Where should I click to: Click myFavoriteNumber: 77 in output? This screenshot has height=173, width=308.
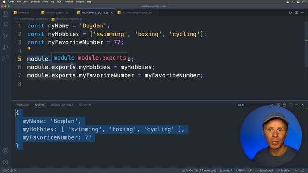[57, 138]
